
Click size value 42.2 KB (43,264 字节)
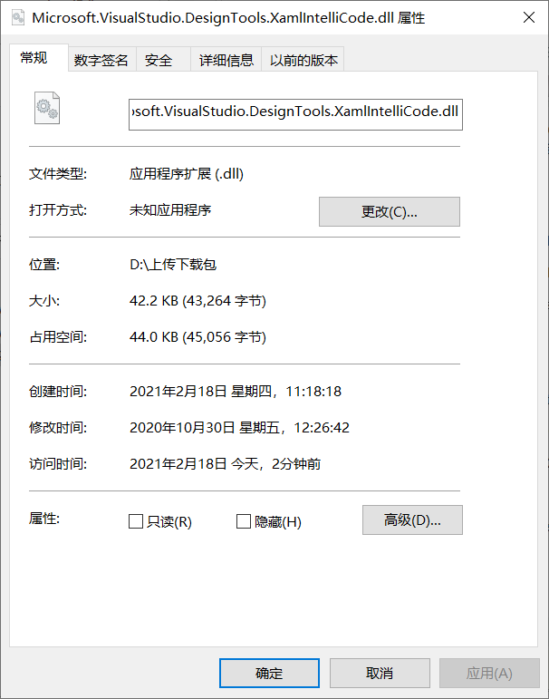[197, 301]
